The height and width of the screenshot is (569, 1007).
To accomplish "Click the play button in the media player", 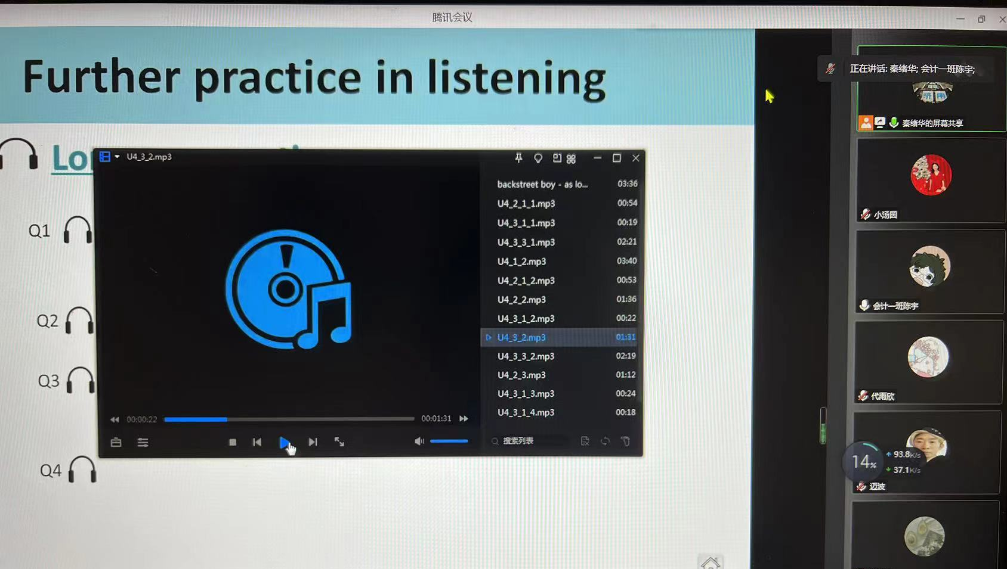I will (285, 442).
